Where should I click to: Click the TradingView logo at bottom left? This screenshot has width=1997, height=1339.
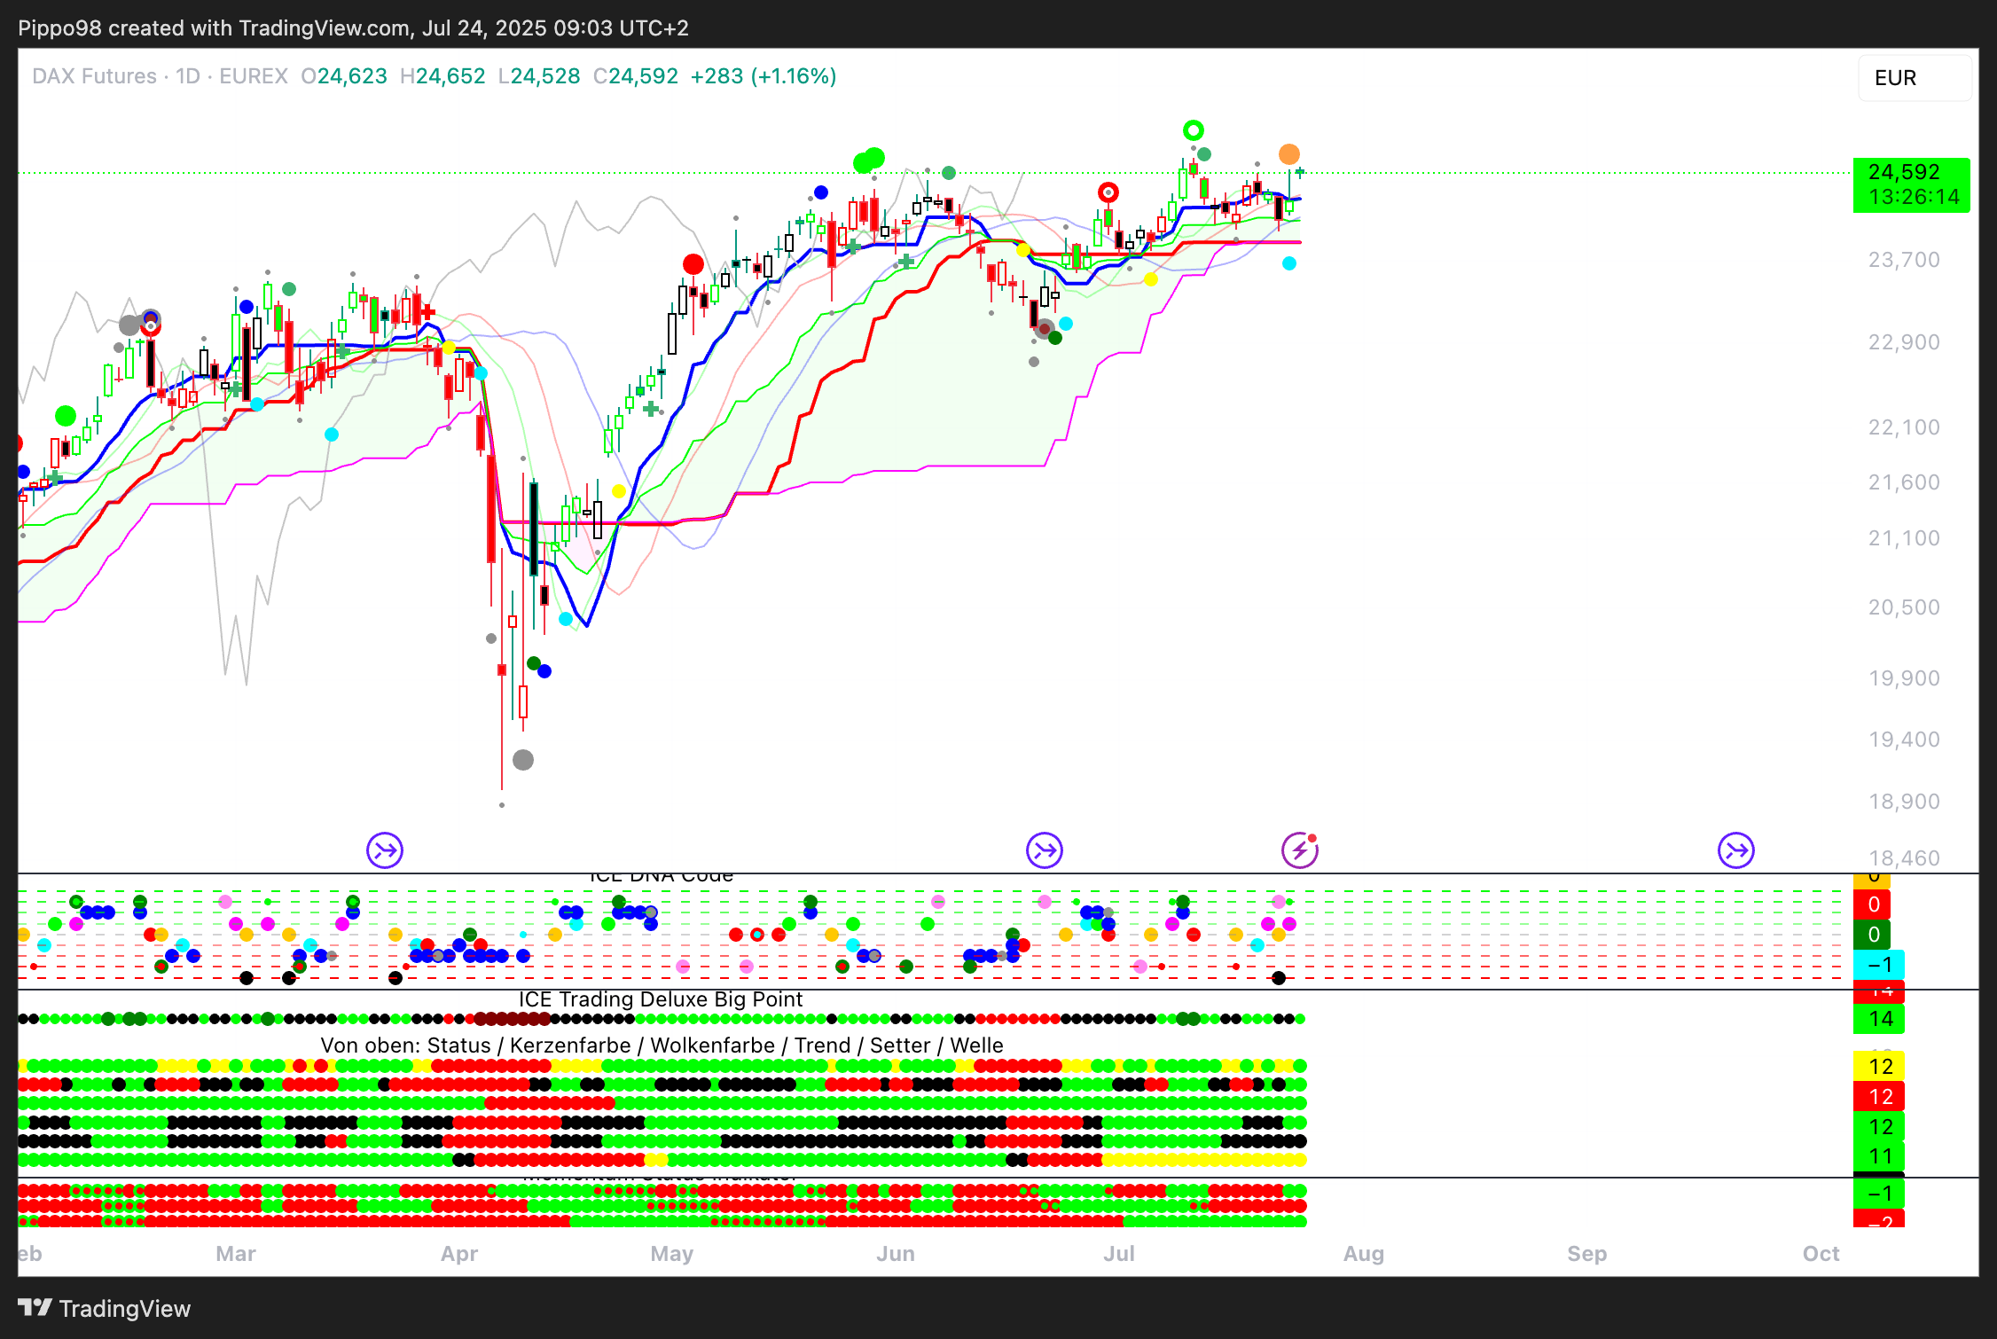[105, 1309]
